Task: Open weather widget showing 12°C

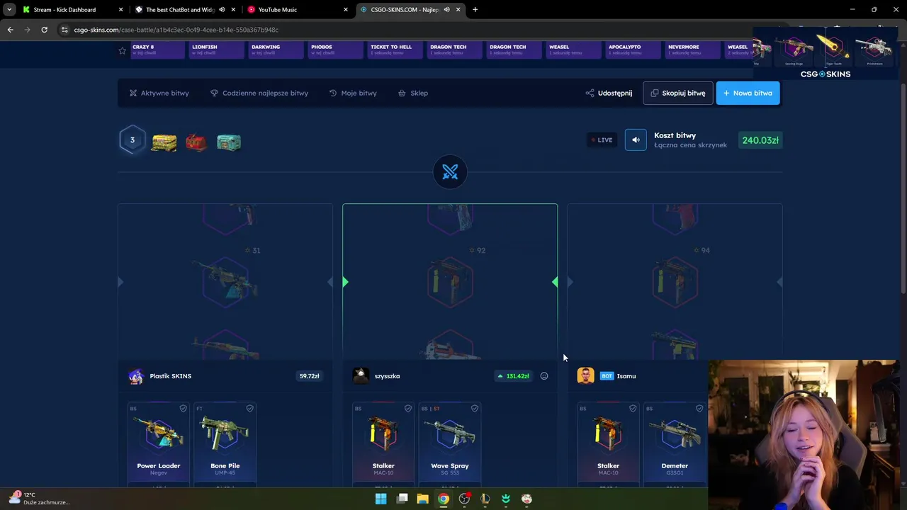Action: 39,499
